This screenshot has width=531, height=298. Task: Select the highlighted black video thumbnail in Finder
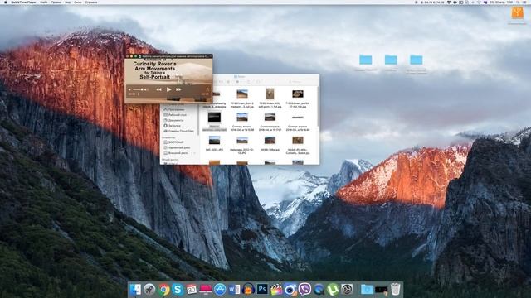tap(214, 118)
